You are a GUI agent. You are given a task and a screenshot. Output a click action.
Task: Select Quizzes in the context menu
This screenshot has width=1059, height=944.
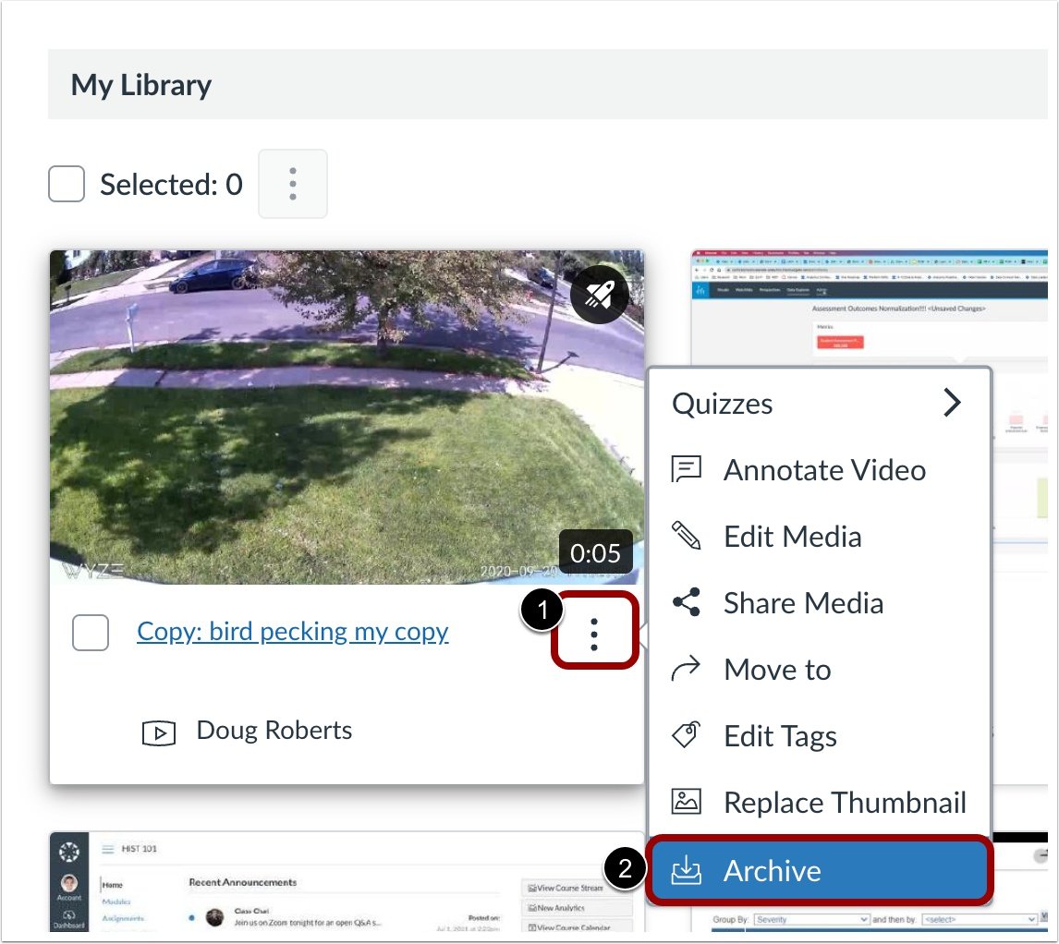click(x=724, y=402)
